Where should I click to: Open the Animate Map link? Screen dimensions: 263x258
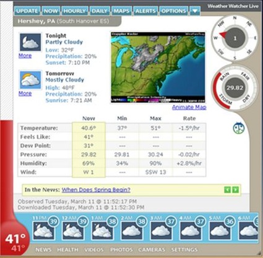click(x=189, y=107)
